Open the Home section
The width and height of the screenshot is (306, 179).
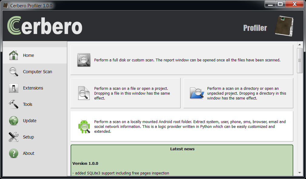click(35, 55)
